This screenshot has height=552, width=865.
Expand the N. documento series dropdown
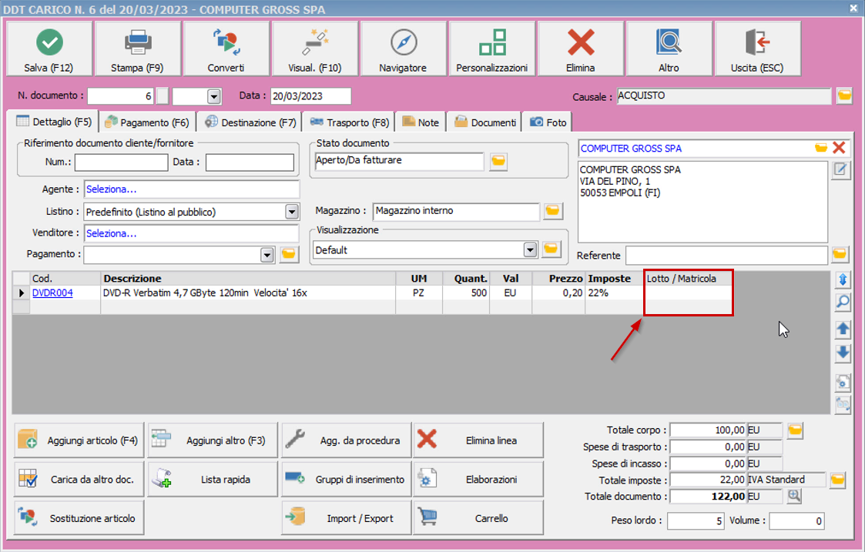pos(214,96)
